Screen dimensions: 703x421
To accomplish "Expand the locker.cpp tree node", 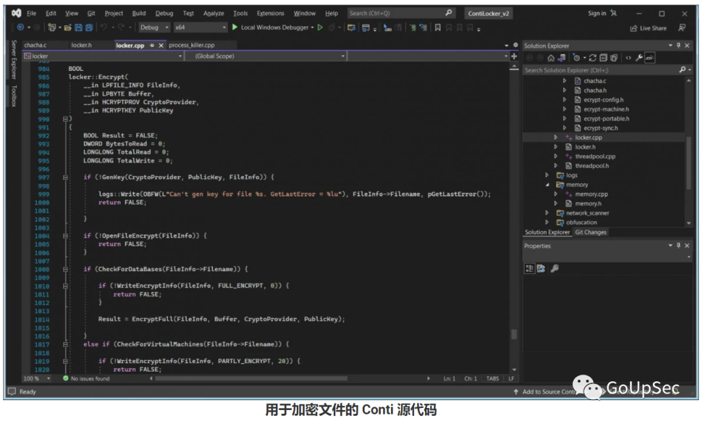I will click(555, 137).
